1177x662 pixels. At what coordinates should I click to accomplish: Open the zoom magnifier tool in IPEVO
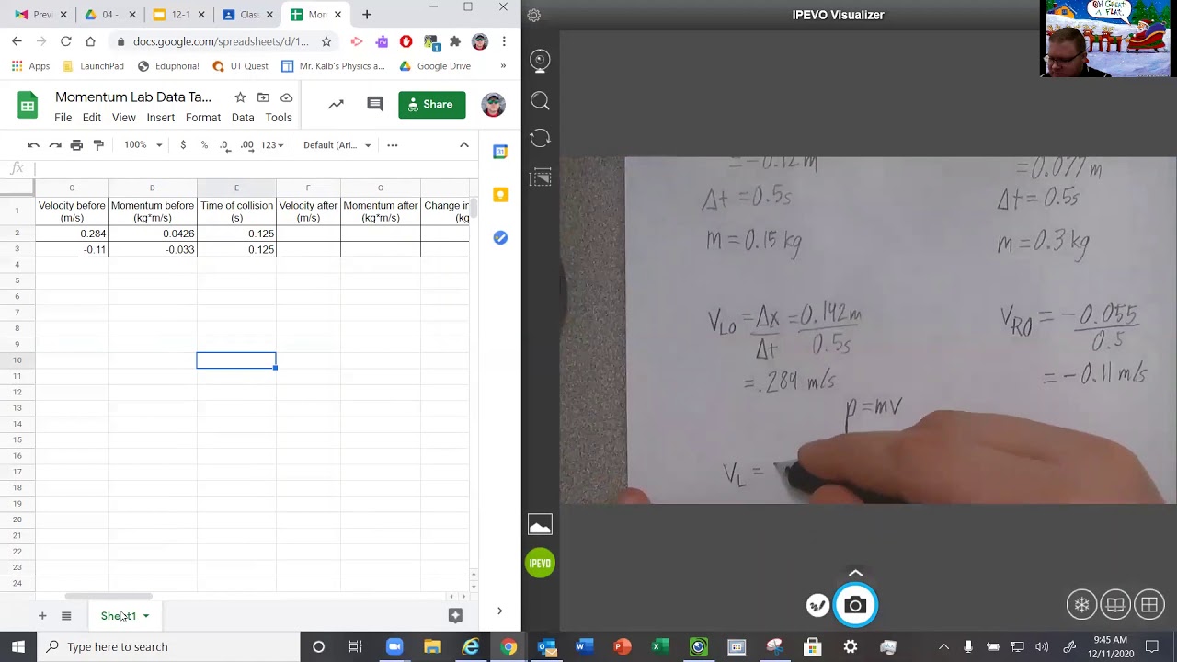pos(540,101)
